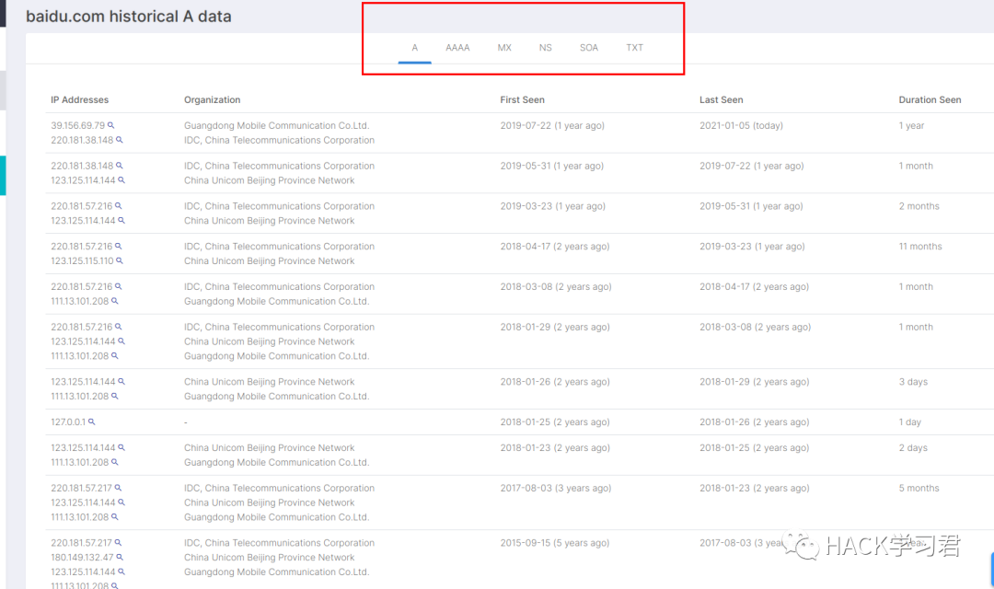
Task: Click search icon next to 127.0.0.1
Action: [x=91, y=422]
